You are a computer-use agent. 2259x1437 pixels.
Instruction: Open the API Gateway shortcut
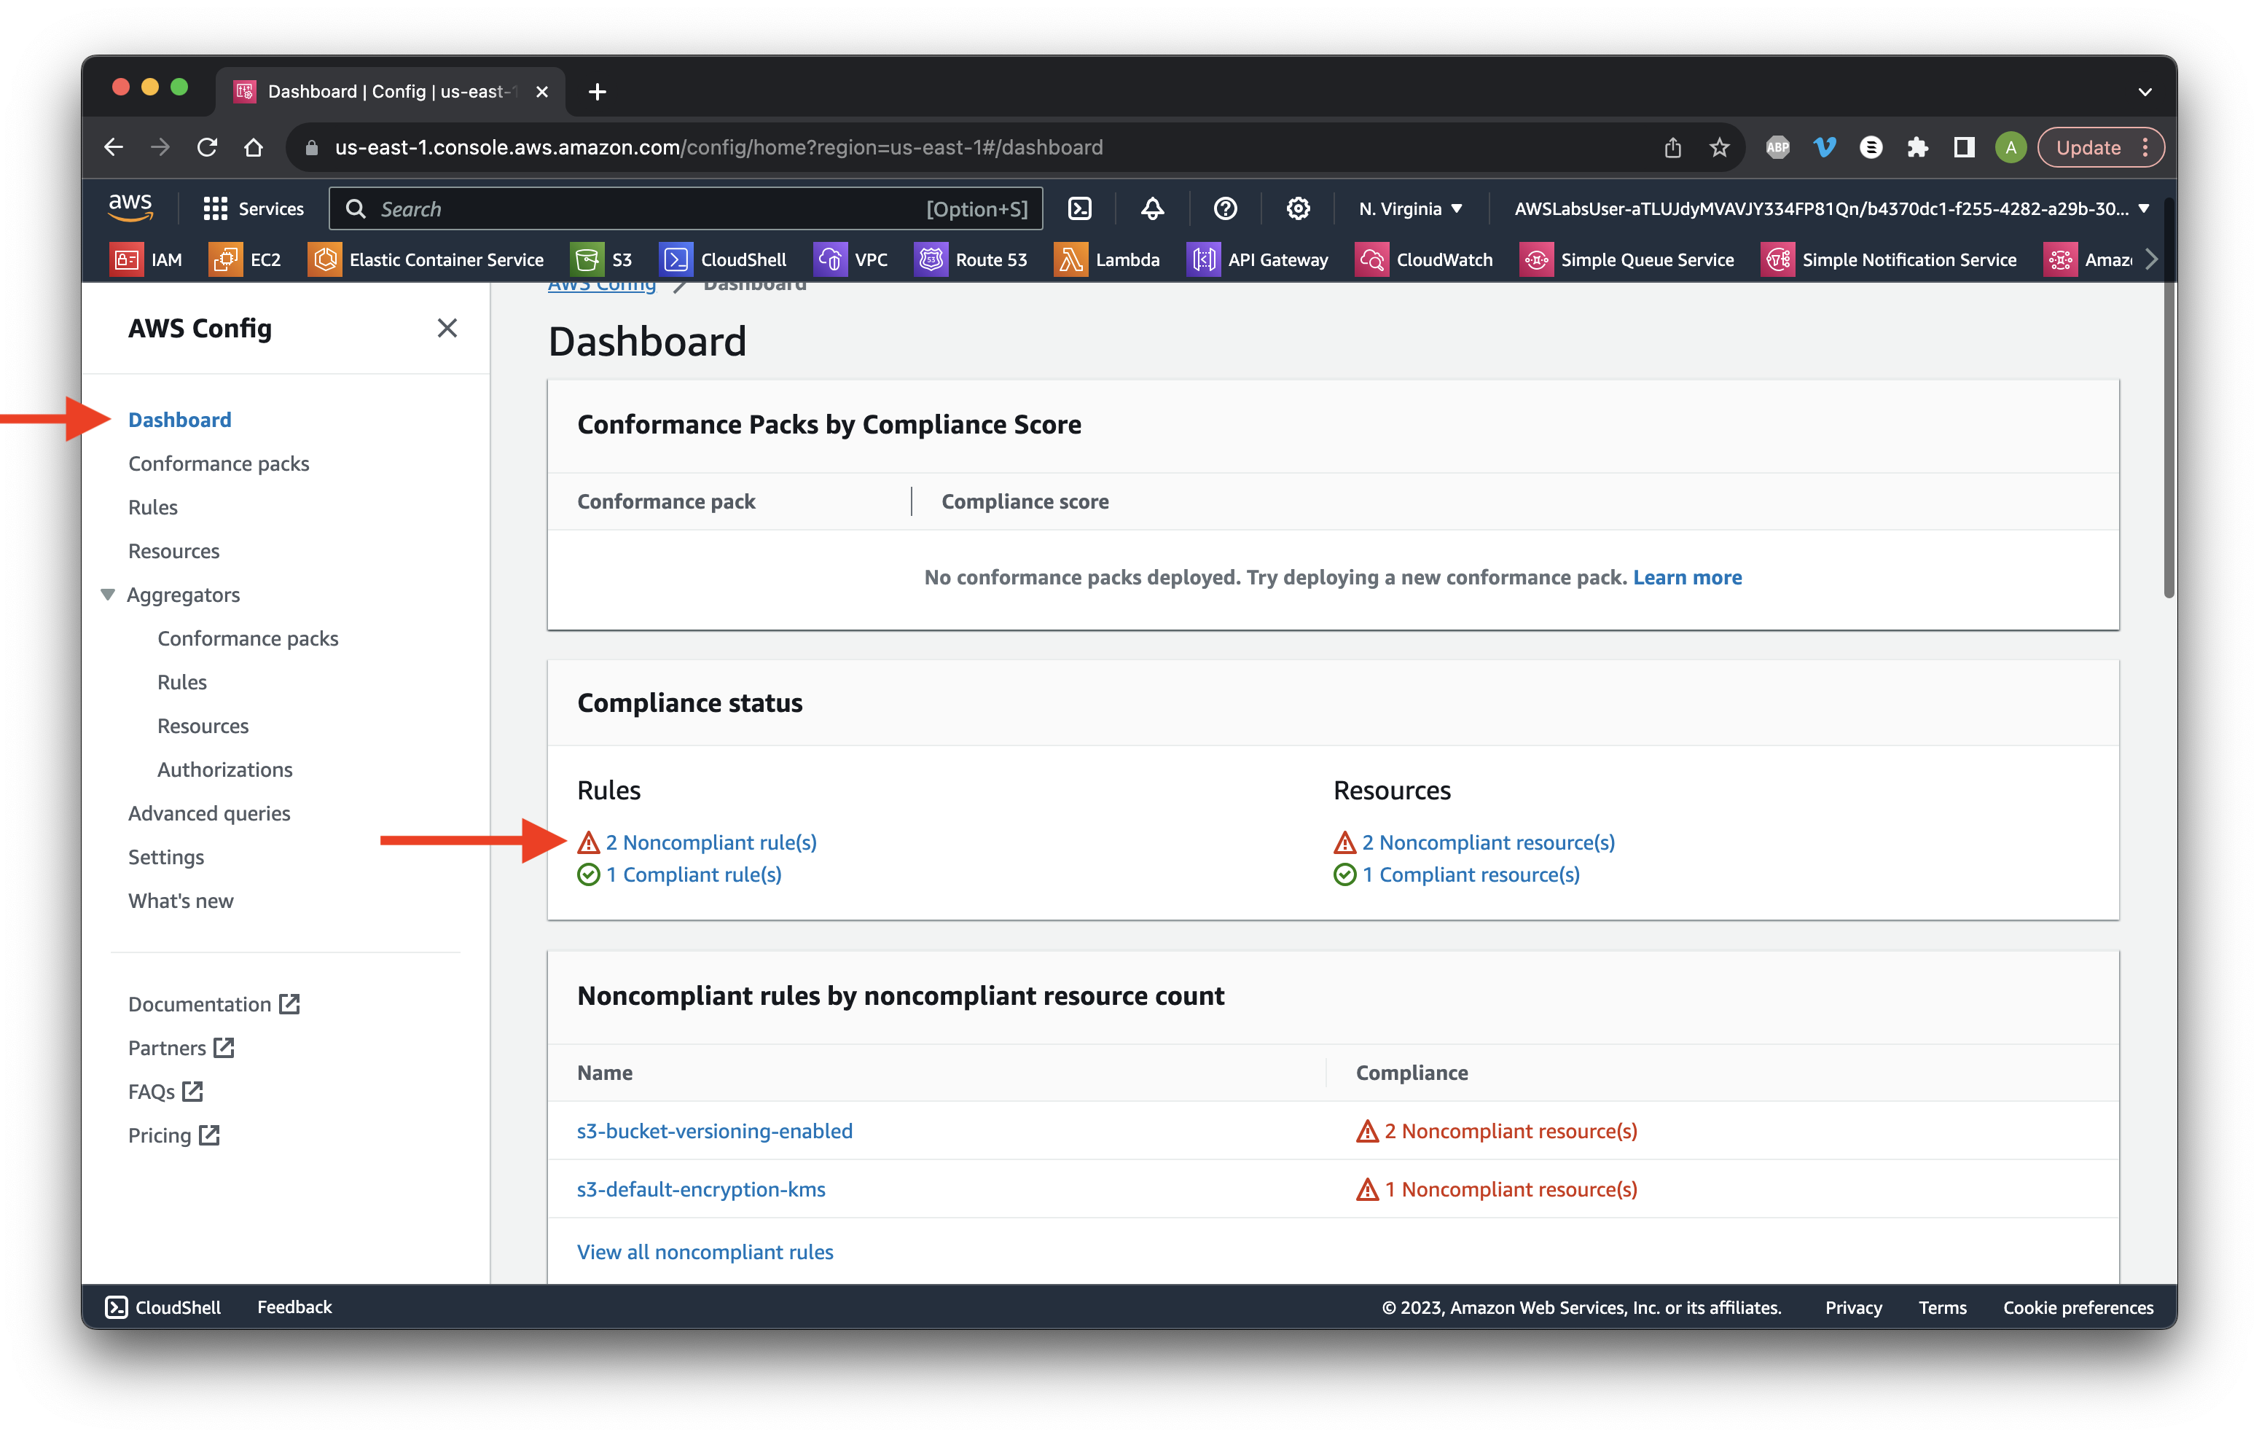(x=1257, y=260)
